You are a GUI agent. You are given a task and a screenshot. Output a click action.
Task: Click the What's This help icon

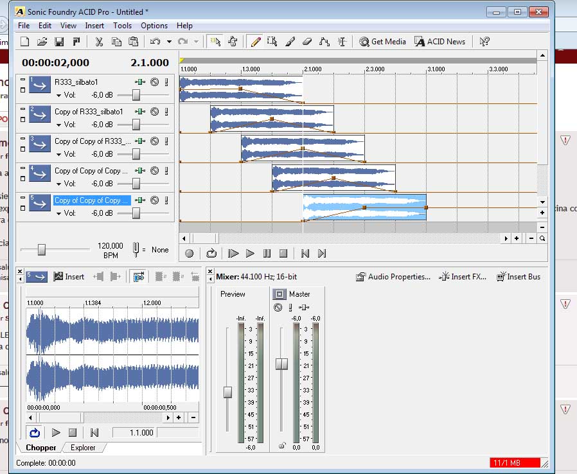coord(484,42)
